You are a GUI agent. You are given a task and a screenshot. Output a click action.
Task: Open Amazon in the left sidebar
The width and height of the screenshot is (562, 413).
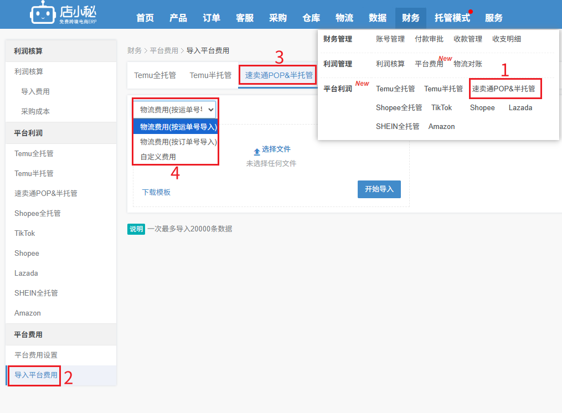(x=28, y=313)
